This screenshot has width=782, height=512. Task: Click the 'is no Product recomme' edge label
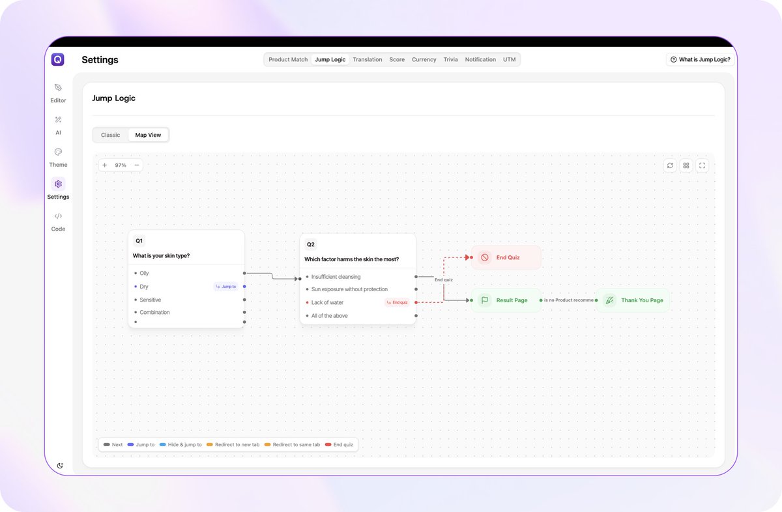click(x=568, y=300)
